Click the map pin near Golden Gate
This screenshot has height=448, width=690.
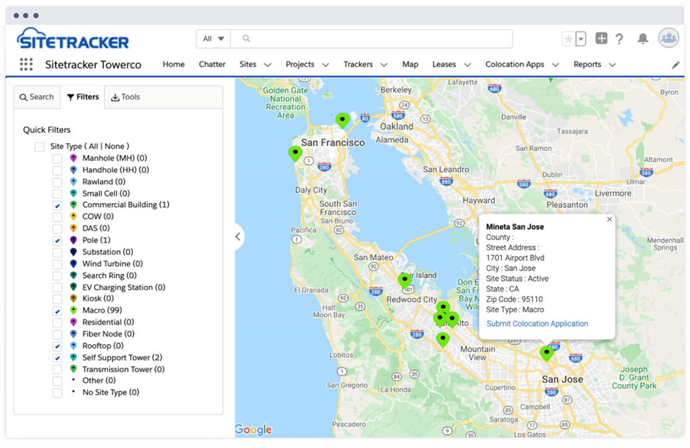point(342,121)
